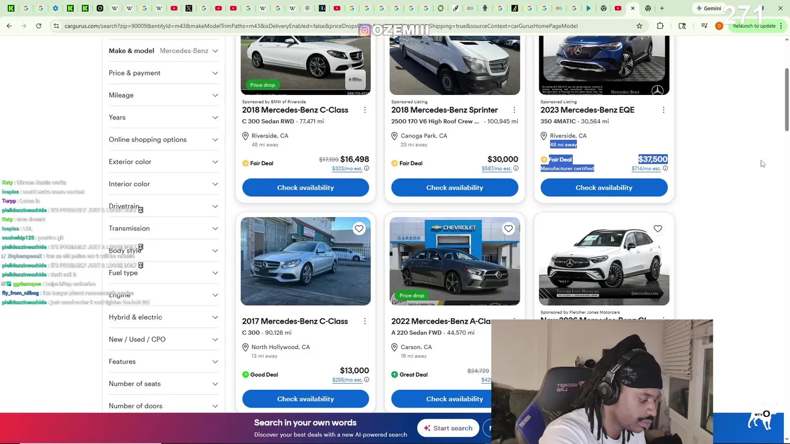Save the 2017 C-Class with the heart icon
Viewport: 790px width, 444px height.
[x=359, y=229]
